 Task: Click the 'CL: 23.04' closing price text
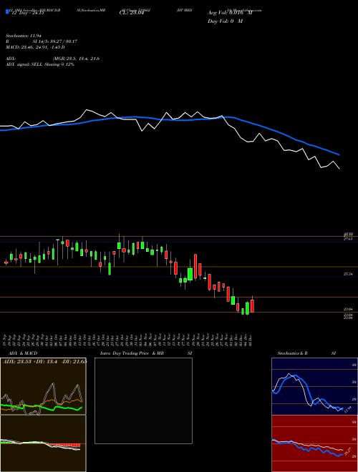(x=131, y=13)
